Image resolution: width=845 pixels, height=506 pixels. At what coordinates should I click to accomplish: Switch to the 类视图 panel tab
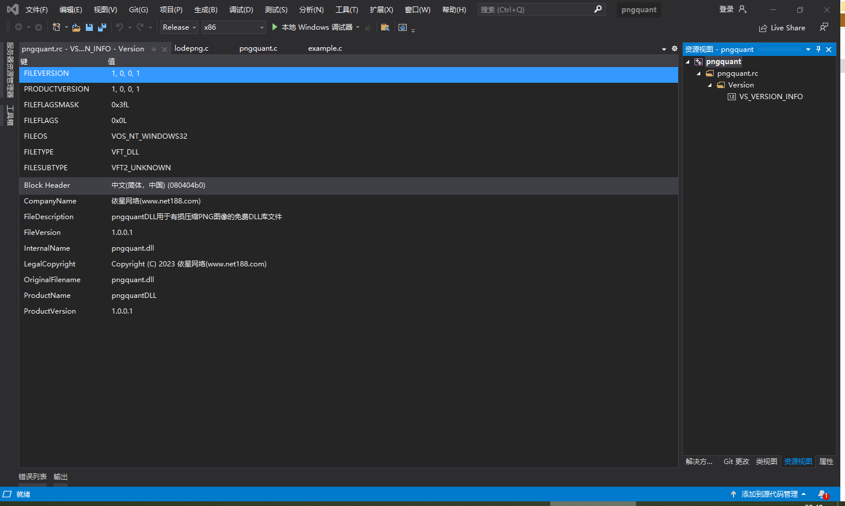pos(767,461)
